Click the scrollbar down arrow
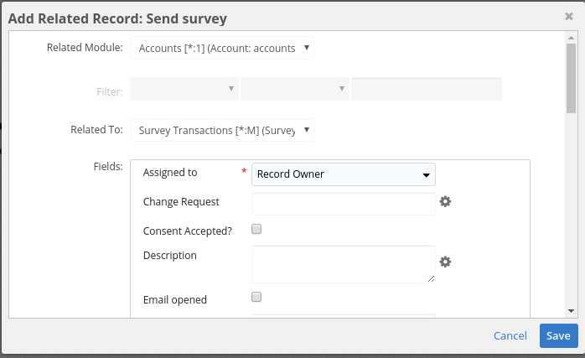Screen dimensions: 585x358 pos(571,311)
